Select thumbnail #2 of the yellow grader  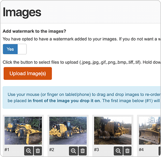pyautogui.click(x=68, y=131)
